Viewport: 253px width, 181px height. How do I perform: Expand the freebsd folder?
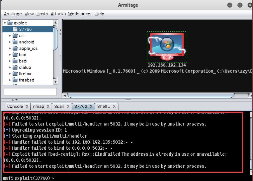pos(10,80)
